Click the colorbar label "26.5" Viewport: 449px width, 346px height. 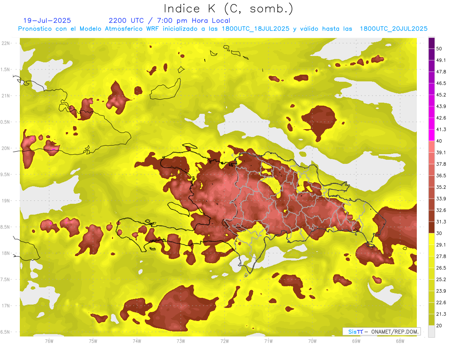point(441,268)
